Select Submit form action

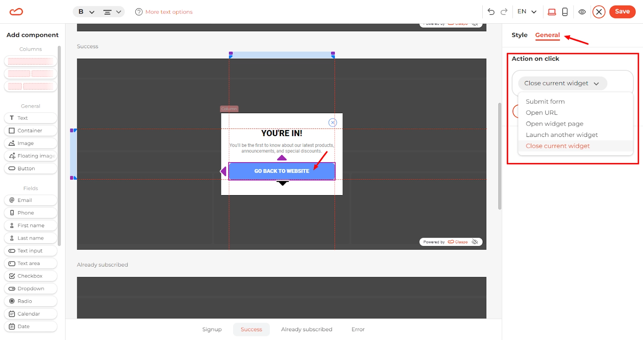pyautogui.click(x=545, y=102)
